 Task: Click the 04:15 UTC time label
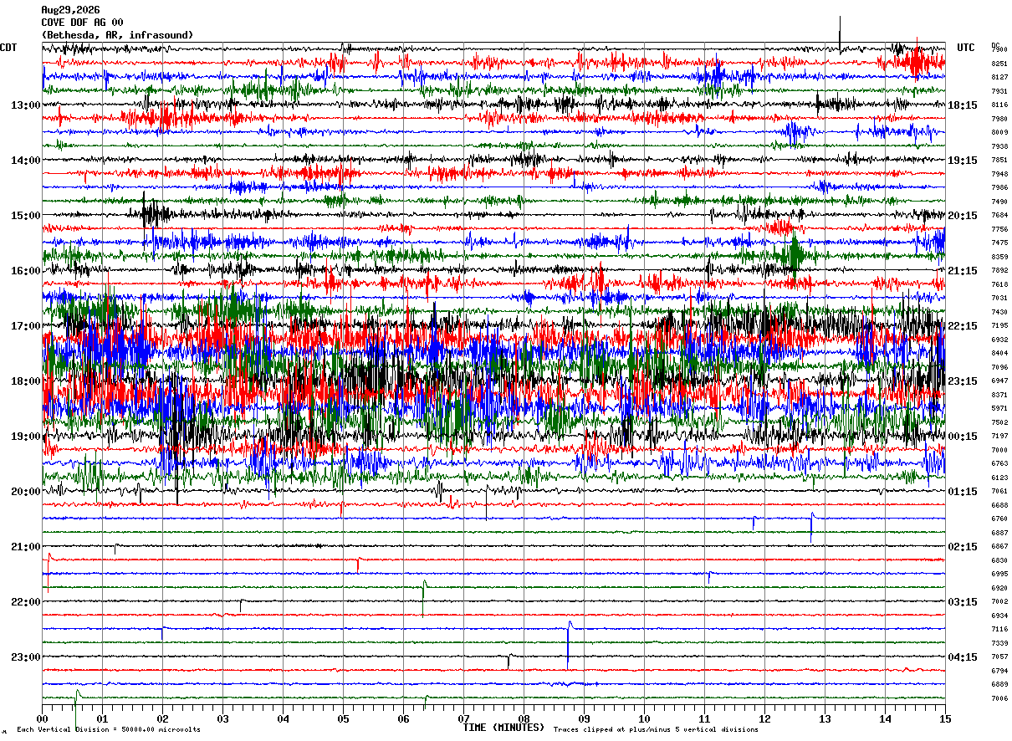coord(963,657)
